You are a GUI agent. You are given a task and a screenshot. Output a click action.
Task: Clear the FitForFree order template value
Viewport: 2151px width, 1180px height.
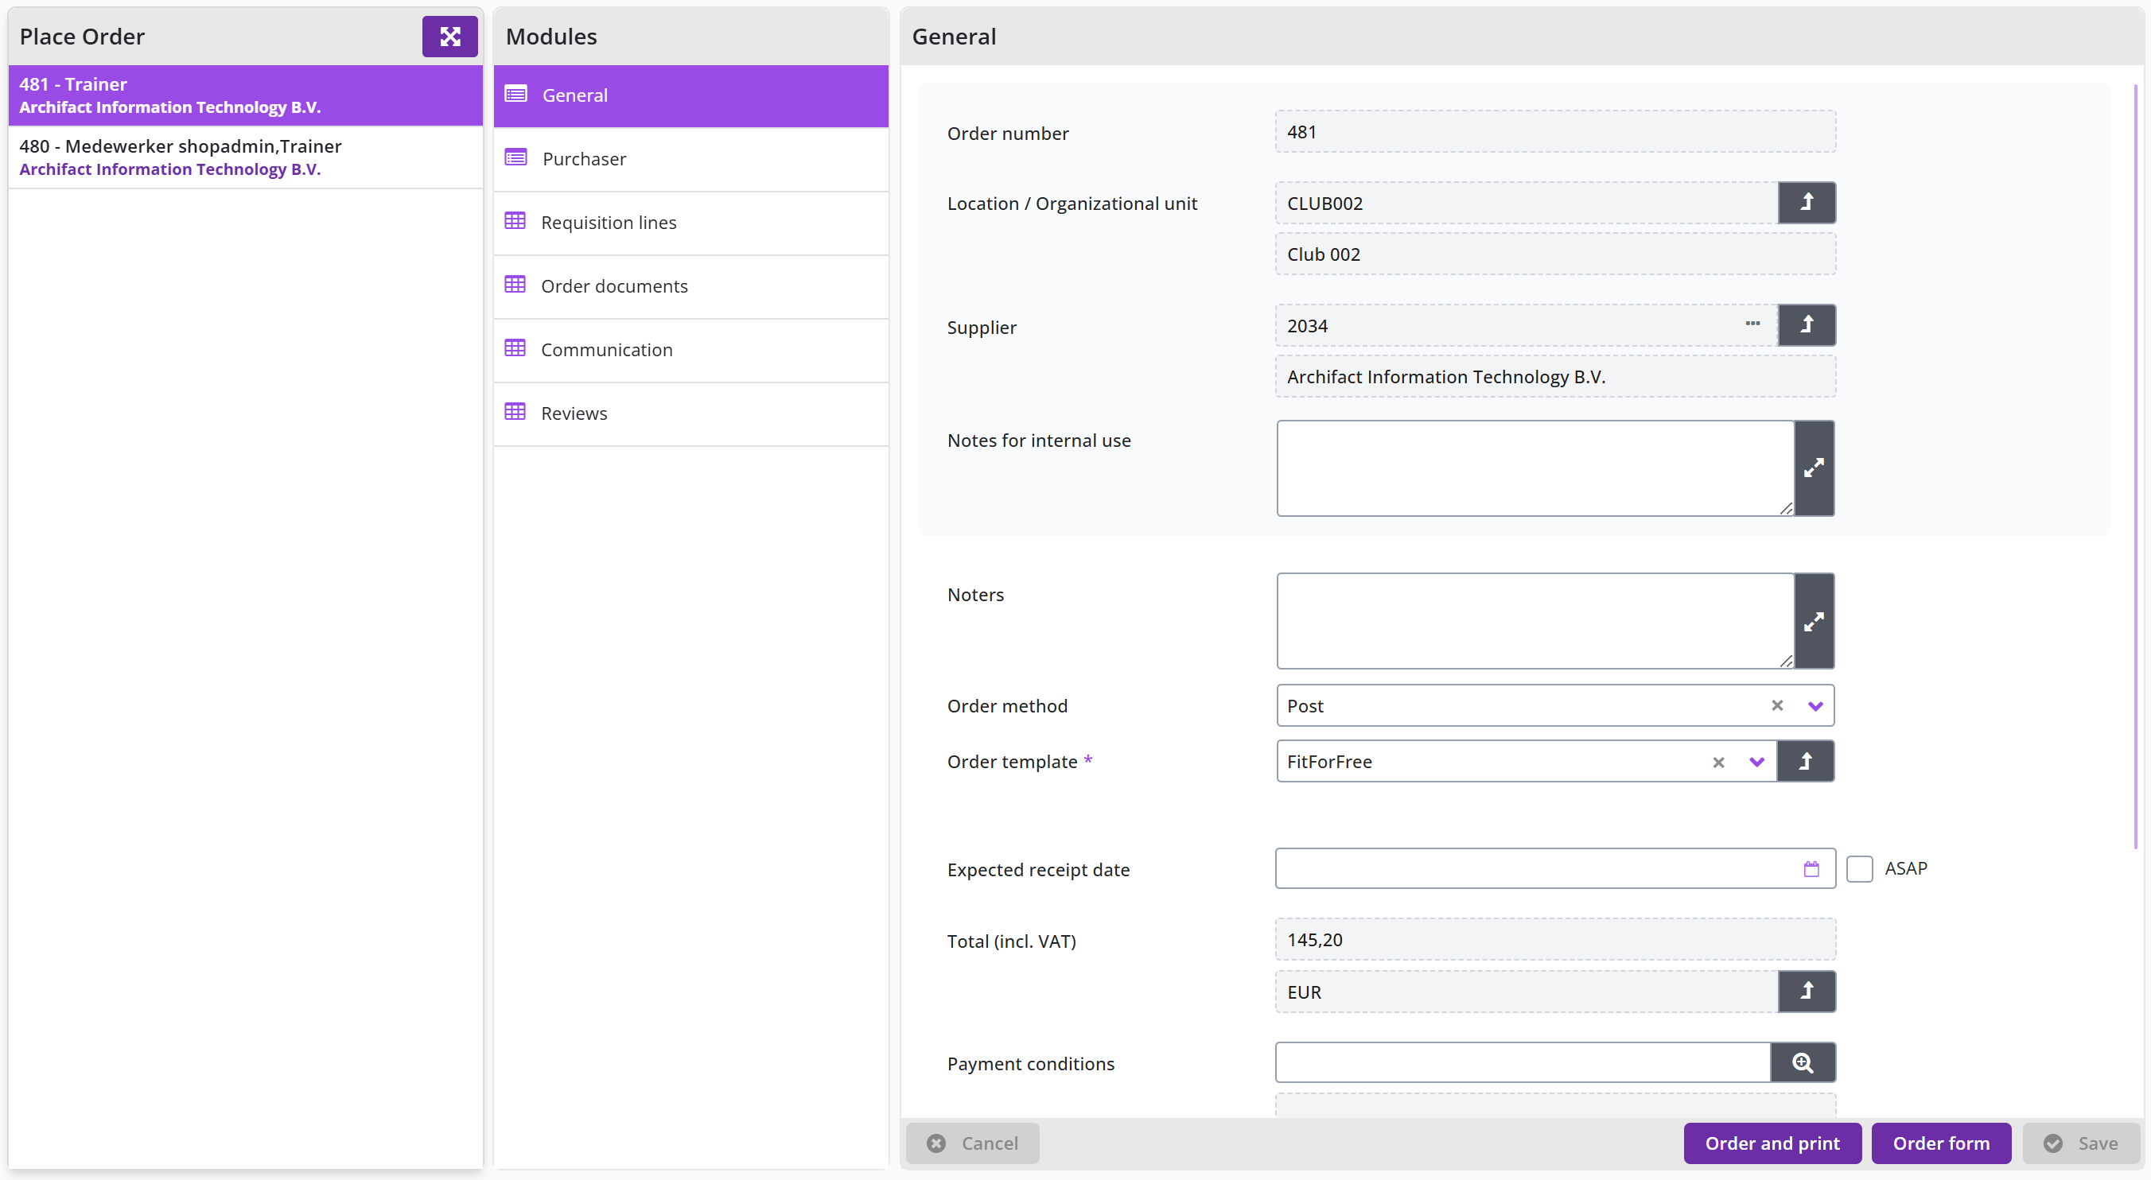click(x=1718, y=763)
